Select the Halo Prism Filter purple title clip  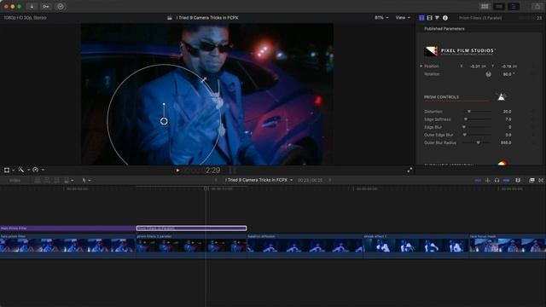tap(67, 229)
